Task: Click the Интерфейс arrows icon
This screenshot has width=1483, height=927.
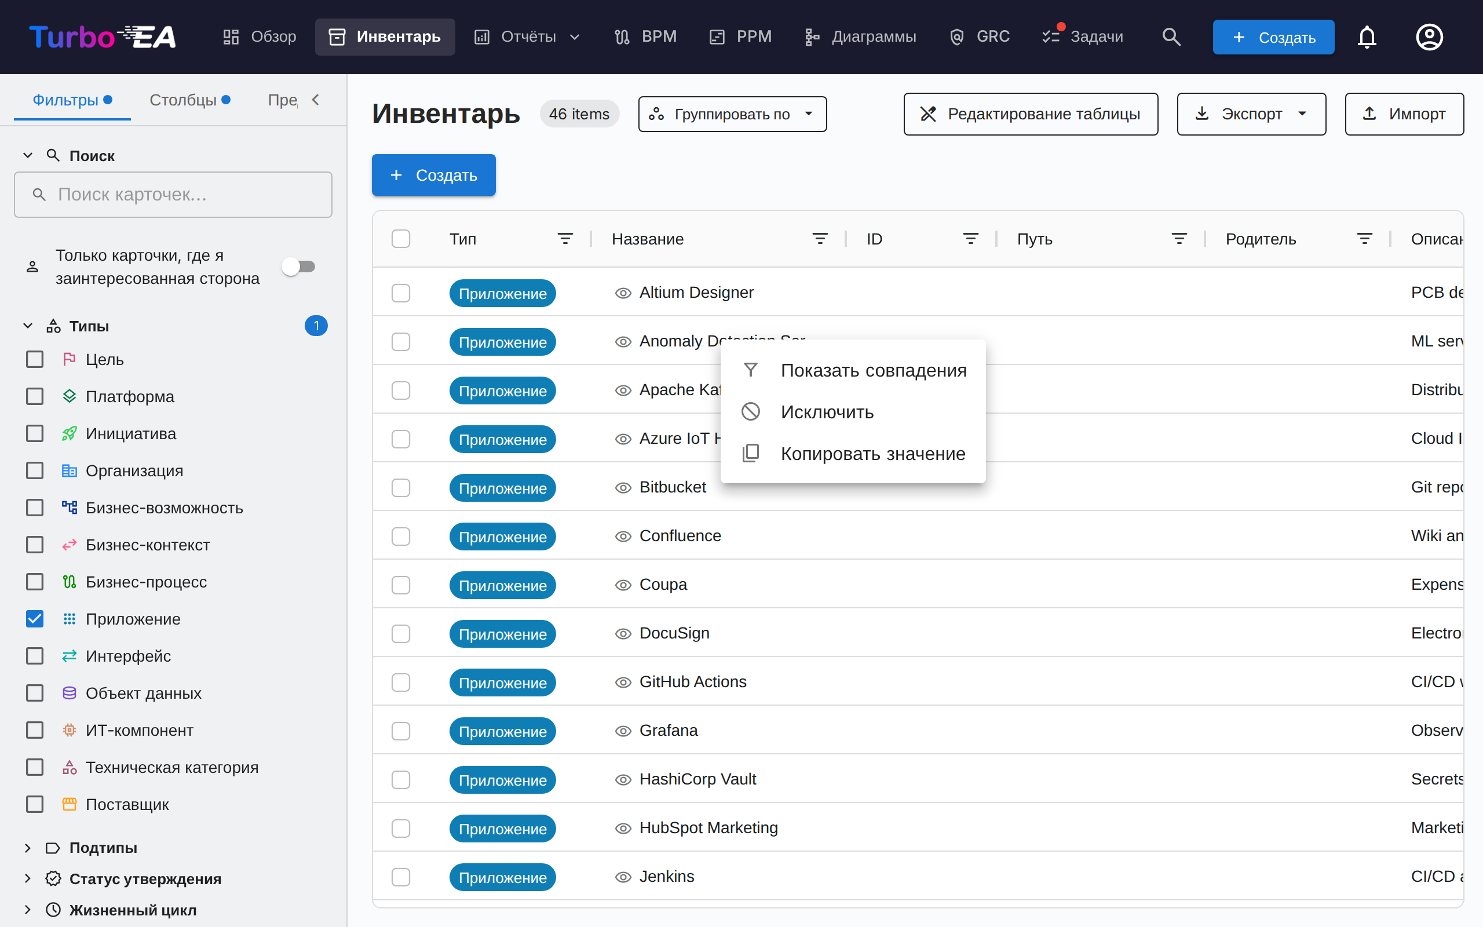Action: (x=70, y=656)
